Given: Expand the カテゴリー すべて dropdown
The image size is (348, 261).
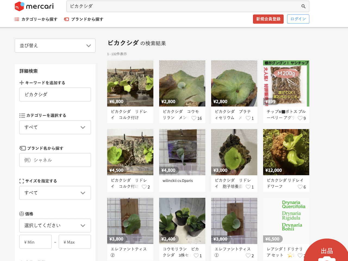Looking at the screenshot, I should [x=55, y=127].
